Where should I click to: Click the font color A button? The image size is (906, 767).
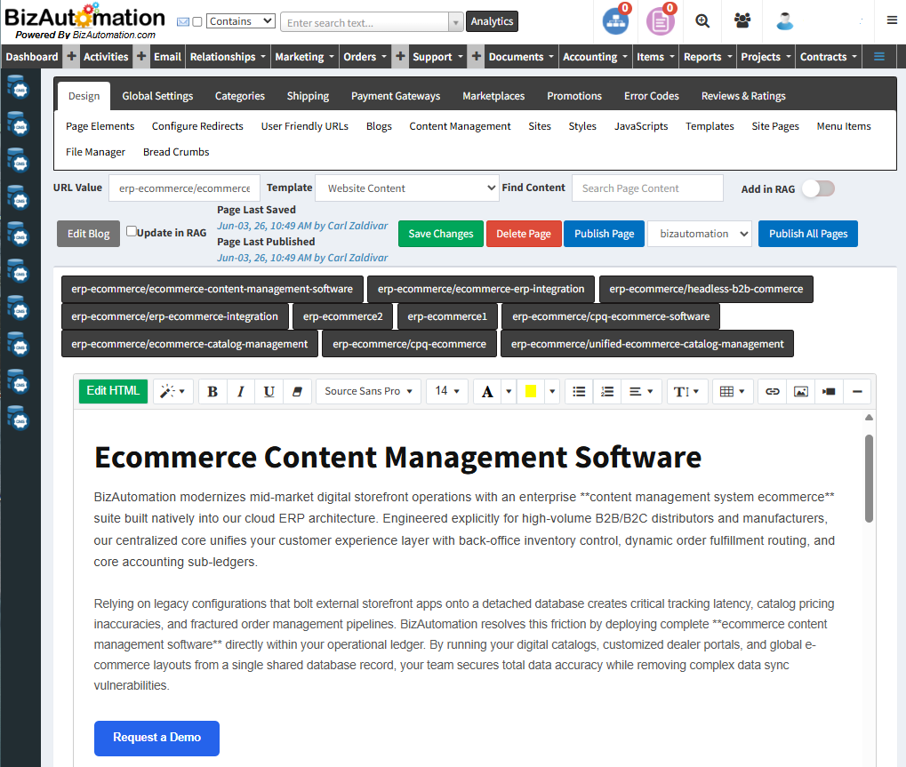[487, 392]
